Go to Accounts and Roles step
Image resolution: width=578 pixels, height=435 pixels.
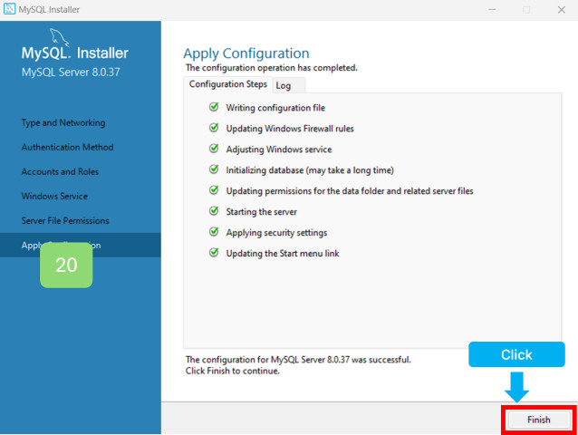tap(60, 172)
